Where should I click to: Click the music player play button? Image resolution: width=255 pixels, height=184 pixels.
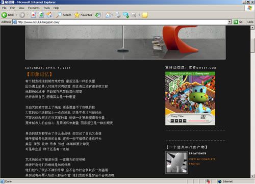point(176,121)
